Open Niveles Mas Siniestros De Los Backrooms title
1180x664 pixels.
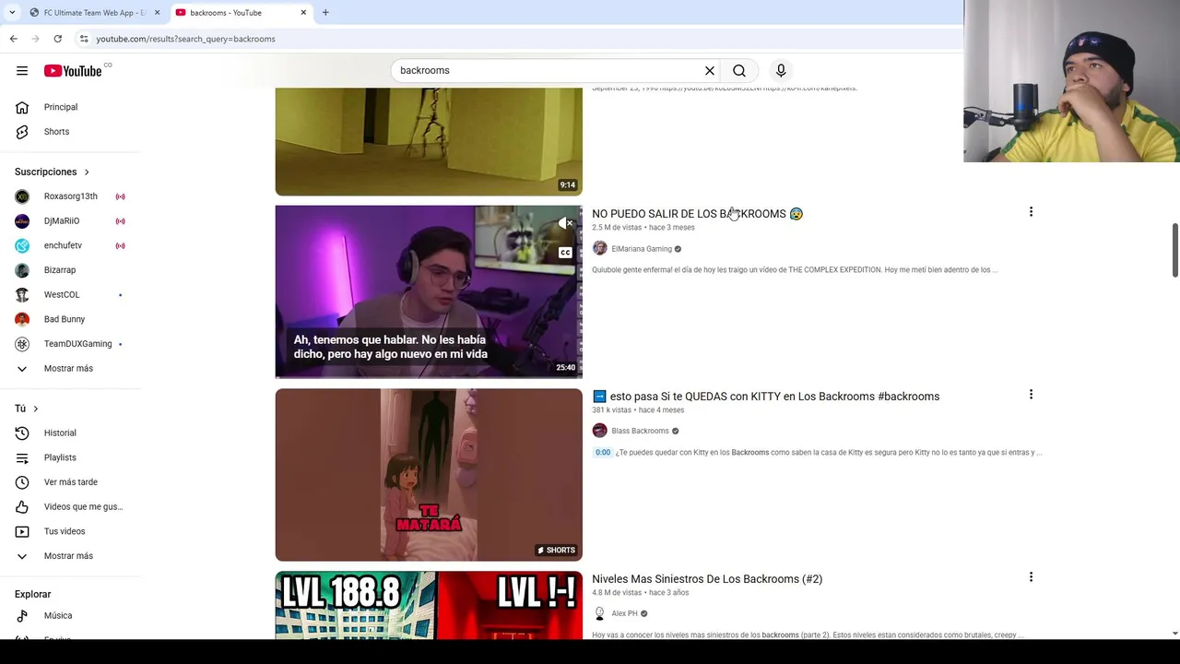point(707,579)
